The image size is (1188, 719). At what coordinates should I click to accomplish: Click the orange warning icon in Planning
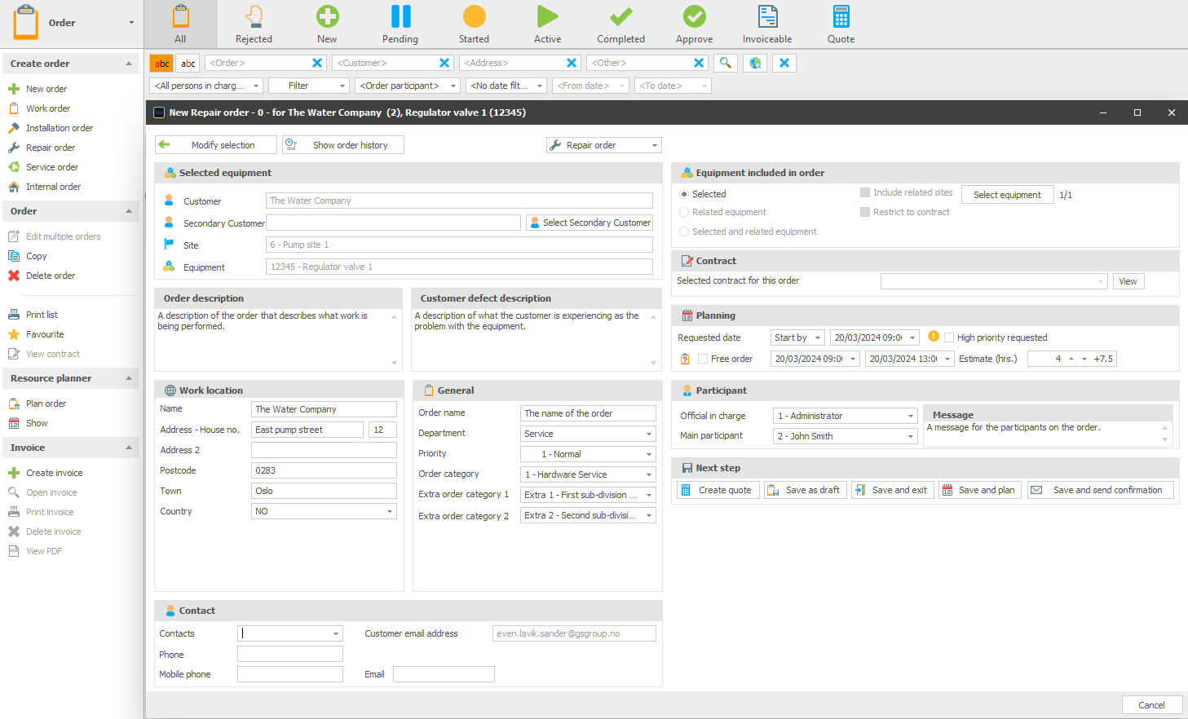(x=934, y=337)
